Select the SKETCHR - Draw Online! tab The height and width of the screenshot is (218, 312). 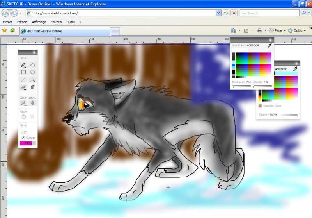65,31
